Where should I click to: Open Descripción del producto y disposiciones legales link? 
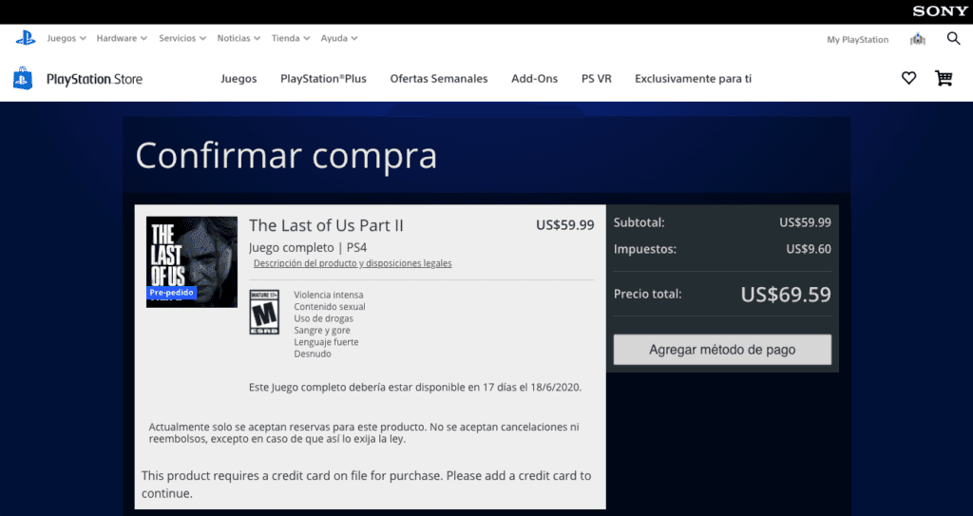pos(353,263)
